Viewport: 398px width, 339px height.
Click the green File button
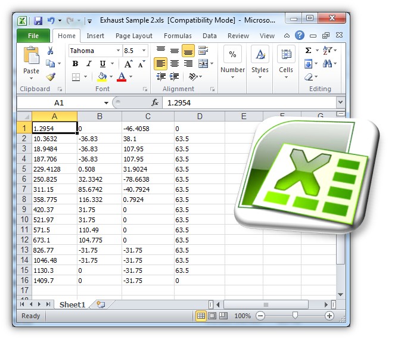[x=33, y=36]
